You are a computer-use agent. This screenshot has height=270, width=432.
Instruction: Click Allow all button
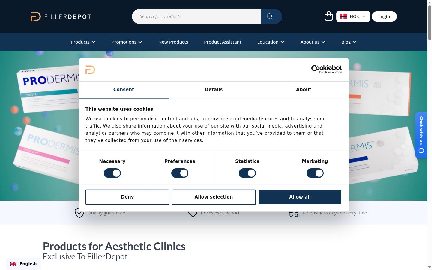(300, 197)
